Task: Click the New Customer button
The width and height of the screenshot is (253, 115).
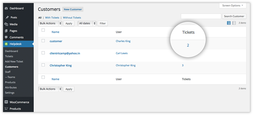Action: 73,9
